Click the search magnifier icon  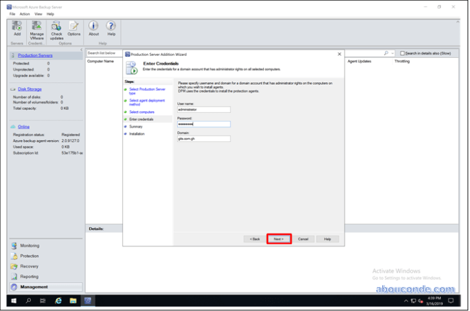[386, 53]
